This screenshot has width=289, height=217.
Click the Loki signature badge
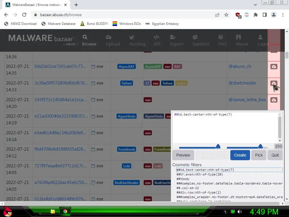[126, 166]
